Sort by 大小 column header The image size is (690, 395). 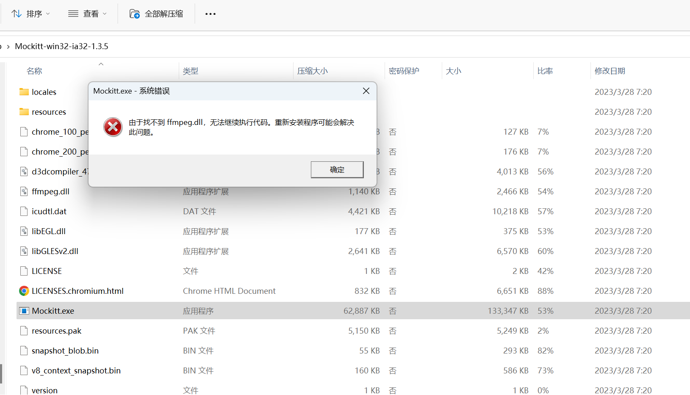454,71
